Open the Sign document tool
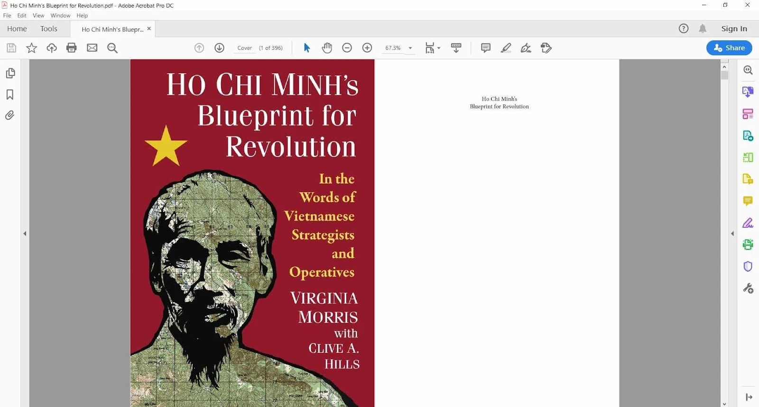 [x=526, y=48]
